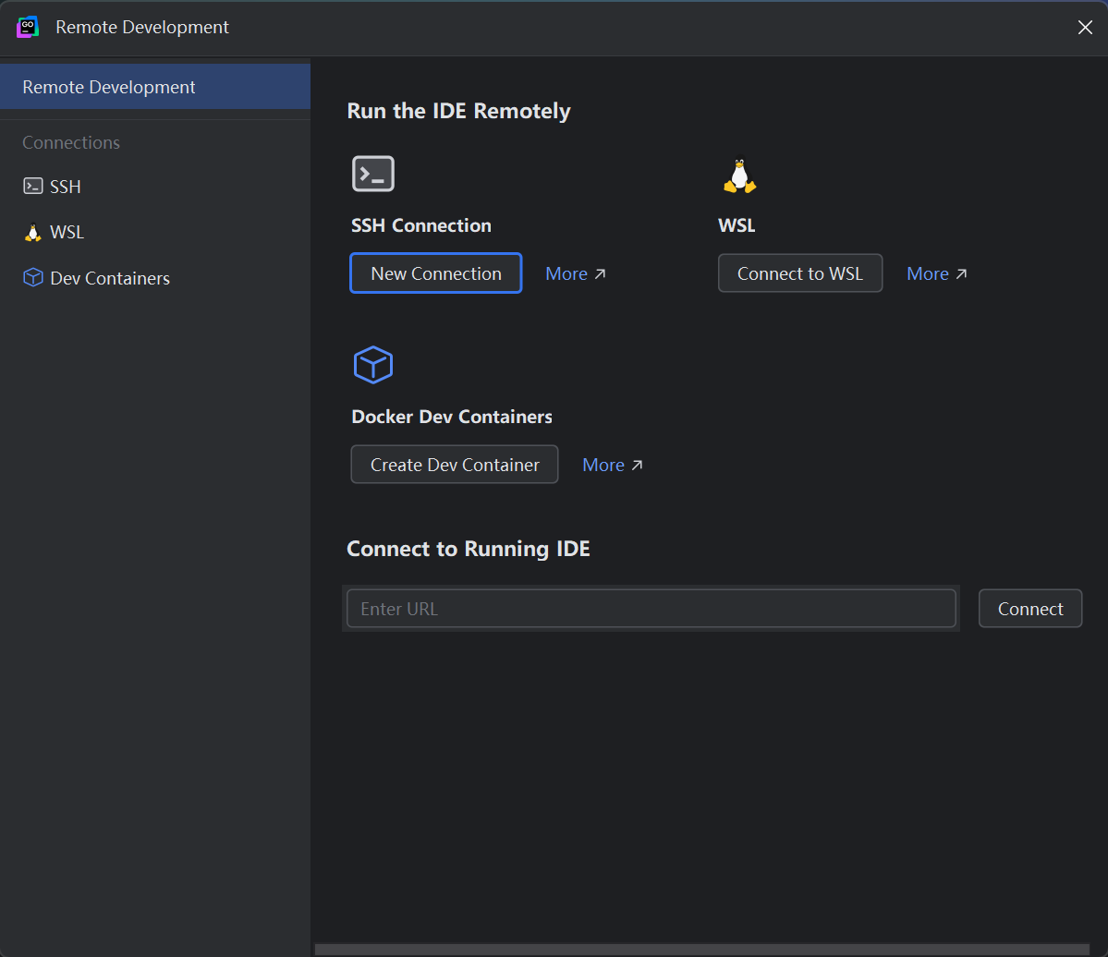Start a New Connection for SSH
The height and width of the screenshot is (957, 1108).
click(436, 273)
